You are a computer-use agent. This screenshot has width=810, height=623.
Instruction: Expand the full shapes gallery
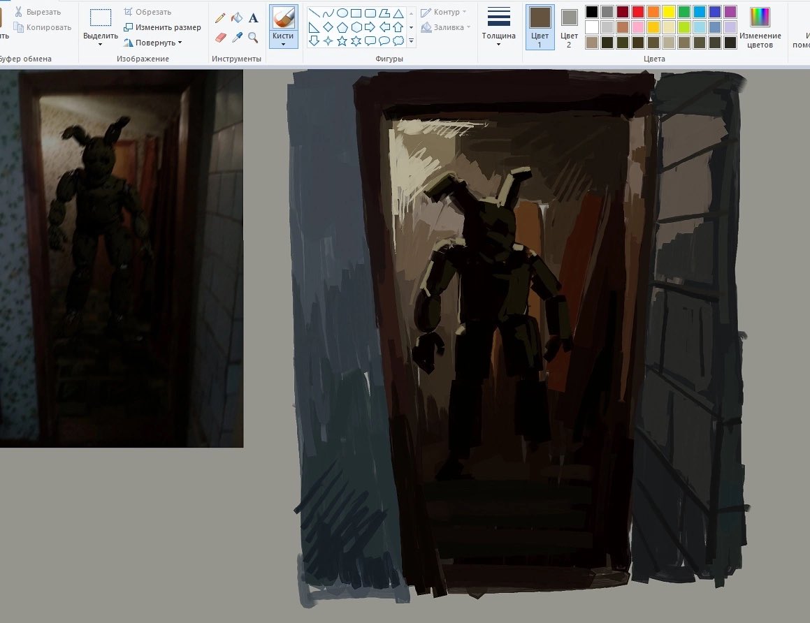[x=411, y=41]
